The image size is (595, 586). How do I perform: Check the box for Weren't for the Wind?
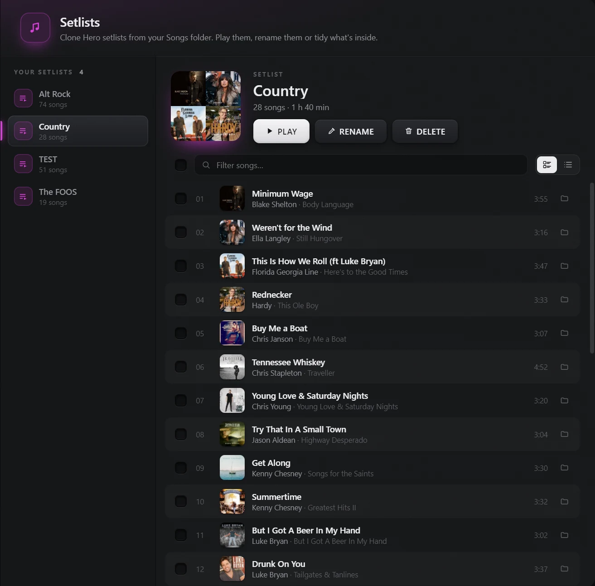(181, 232)
